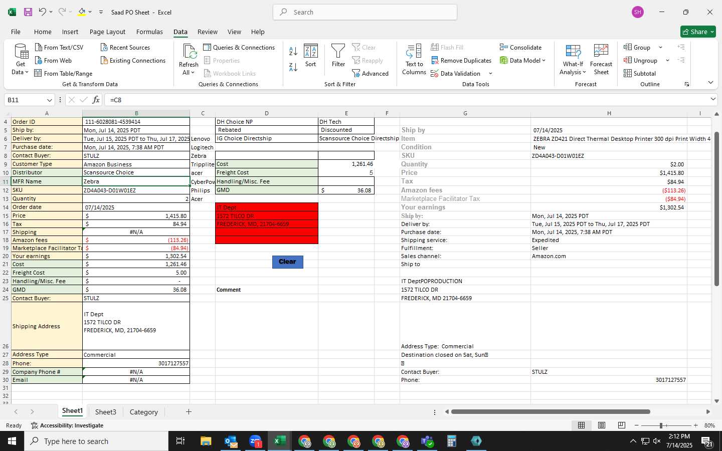Open Outlook from the taskbar
This screenshot has height=451, width=722.
[x=231, y=441]
